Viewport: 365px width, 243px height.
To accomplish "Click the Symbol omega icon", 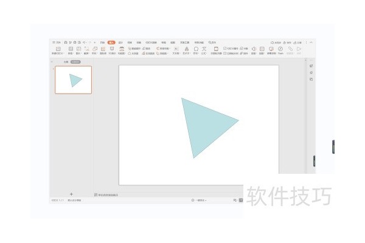I will point(196,49).
